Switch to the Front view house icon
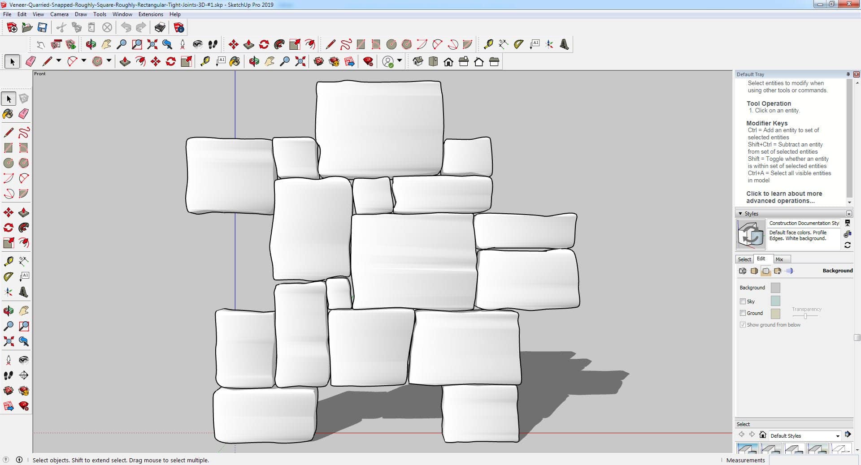This screenshot has width=861, height=465. 448,62
